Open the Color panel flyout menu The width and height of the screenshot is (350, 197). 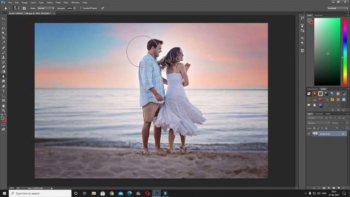coord(348,15)
